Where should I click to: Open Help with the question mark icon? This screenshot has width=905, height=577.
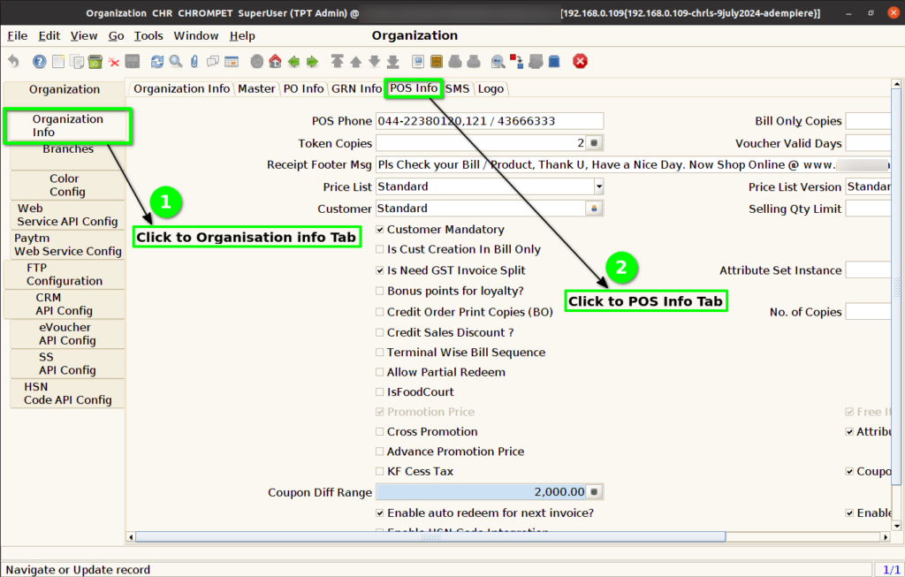pos(39,61)
